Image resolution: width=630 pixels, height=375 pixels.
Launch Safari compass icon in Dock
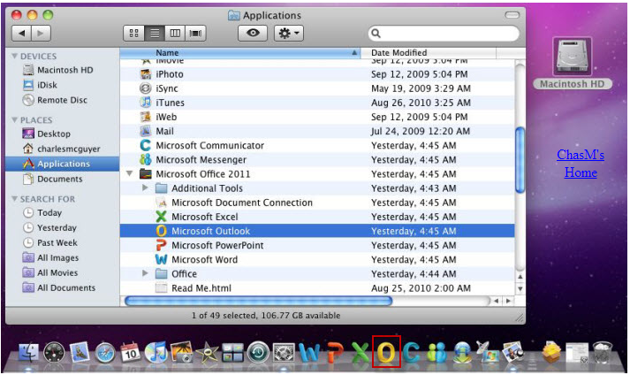(x=105, y=353)
